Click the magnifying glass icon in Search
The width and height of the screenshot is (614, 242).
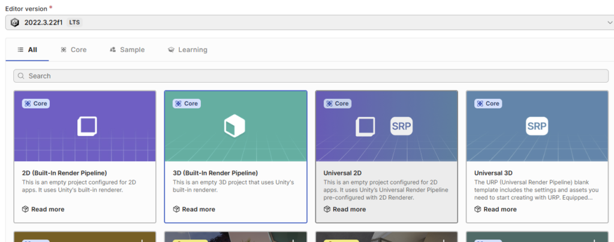pyautogui.click(x=21, y=76)
